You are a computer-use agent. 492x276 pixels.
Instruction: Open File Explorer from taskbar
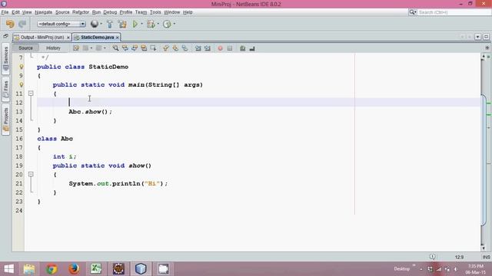[29, 269]
